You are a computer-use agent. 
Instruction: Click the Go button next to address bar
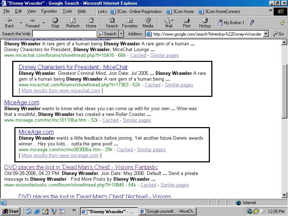click(x=278, y=34)
